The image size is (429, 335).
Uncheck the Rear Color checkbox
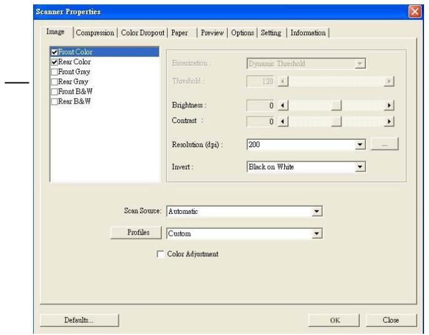point(54,62)
